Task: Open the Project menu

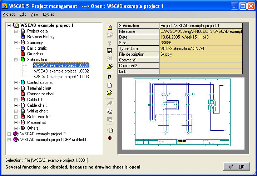Action: pyautogui.click(x=9, y=14)
